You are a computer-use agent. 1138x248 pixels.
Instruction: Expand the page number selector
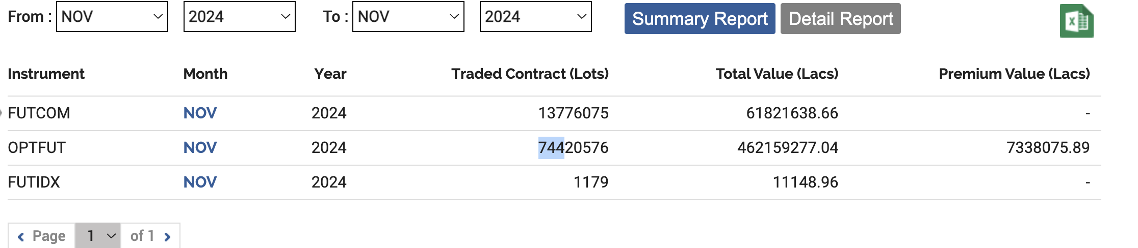98,236
